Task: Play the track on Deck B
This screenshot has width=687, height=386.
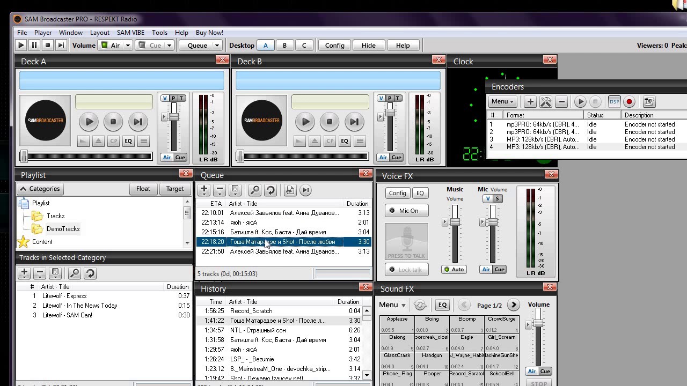Action: click(305, 122)
